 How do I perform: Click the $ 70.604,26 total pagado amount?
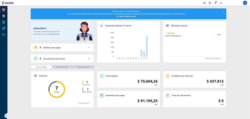pyautogui.click(x=148, y=81)
